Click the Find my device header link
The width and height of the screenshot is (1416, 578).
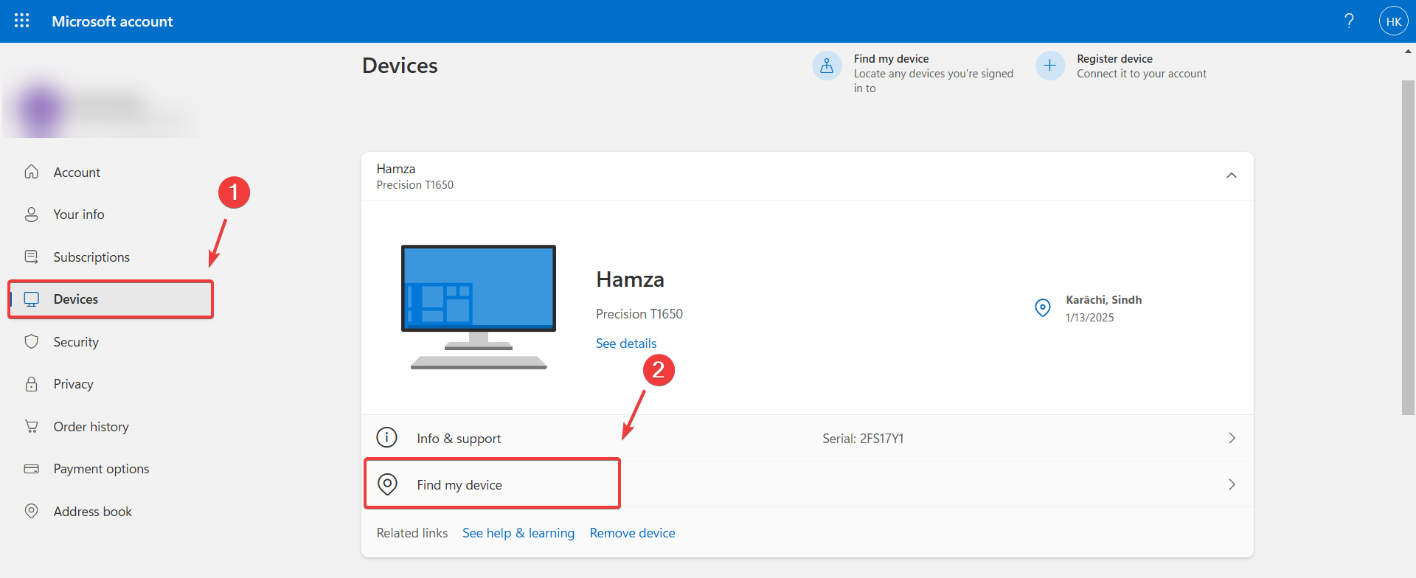pos(891,59)
